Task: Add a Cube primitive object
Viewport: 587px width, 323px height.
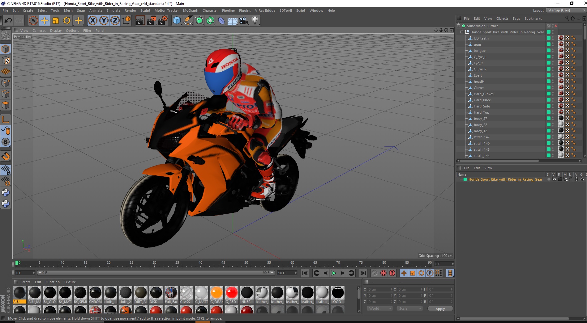Action: pyautogui.click(x=177, y=21)
